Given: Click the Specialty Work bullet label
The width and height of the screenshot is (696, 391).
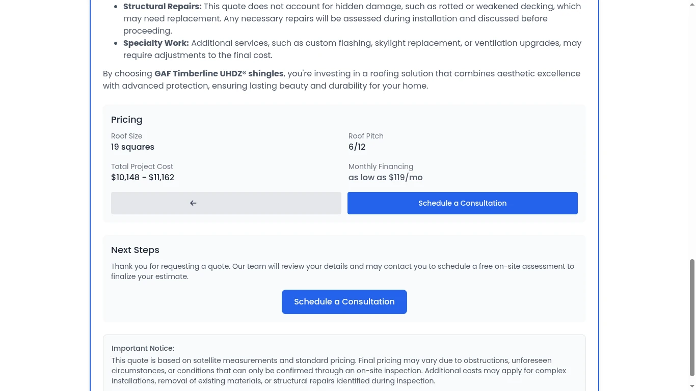Looking at the screenshot, I should click(156, 43).
